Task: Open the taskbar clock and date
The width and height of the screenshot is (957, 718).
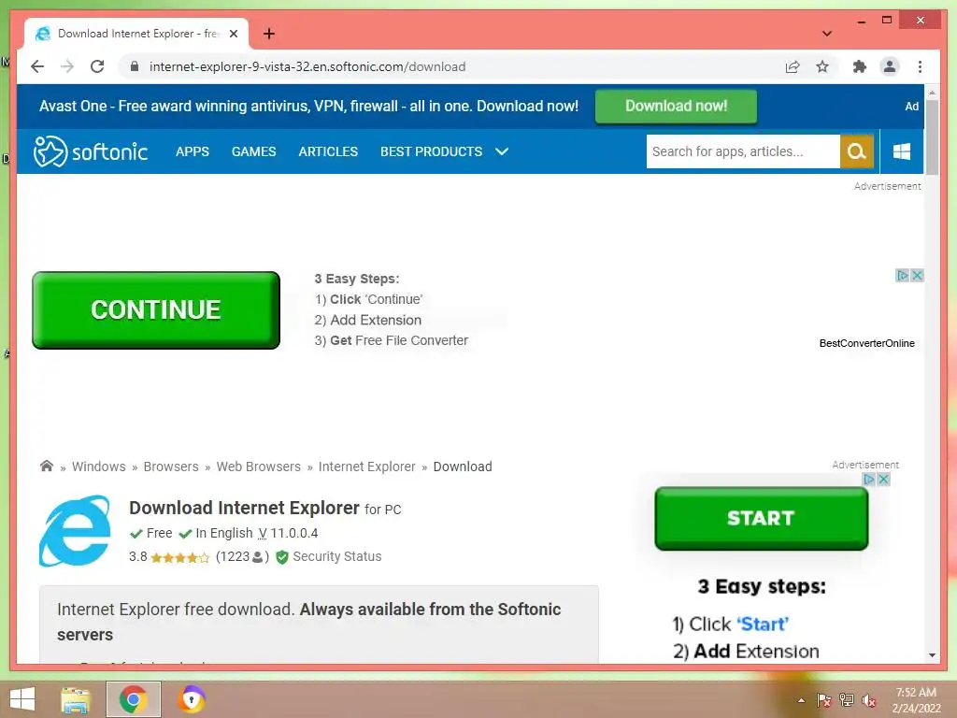Action: point(916,700)
